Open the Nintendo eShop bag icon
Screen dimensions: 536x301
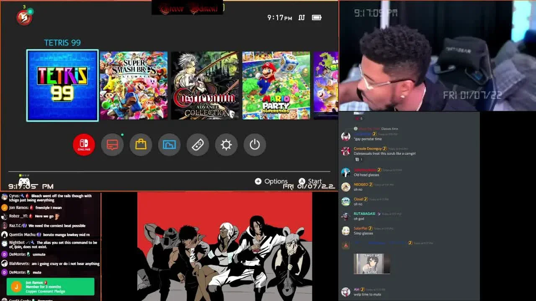(x=141, y=145)
